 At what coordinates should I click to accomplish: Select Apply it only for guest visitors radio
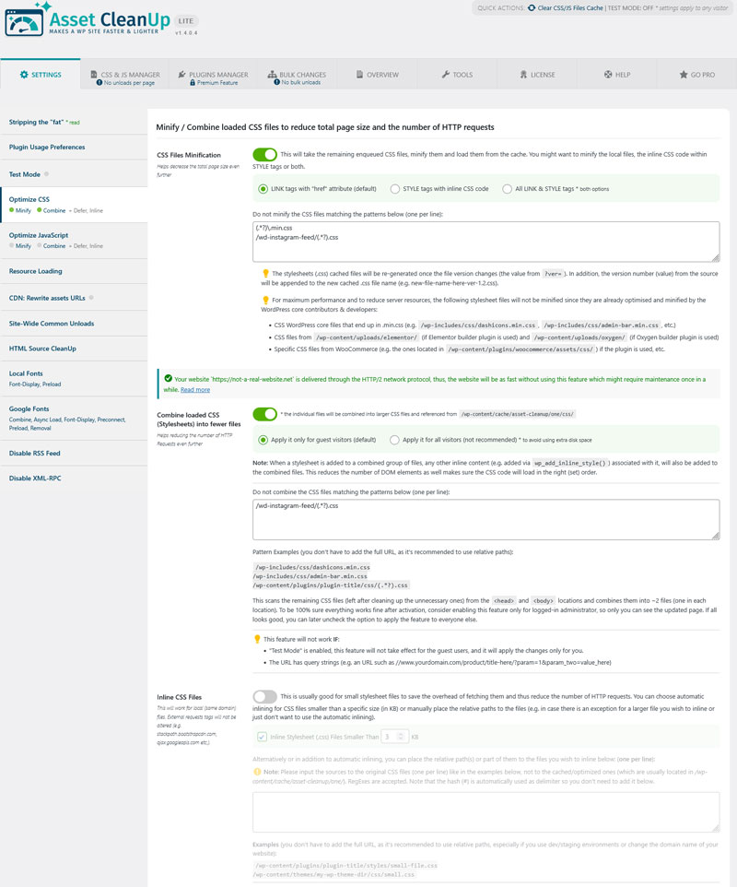pos(263,440)
